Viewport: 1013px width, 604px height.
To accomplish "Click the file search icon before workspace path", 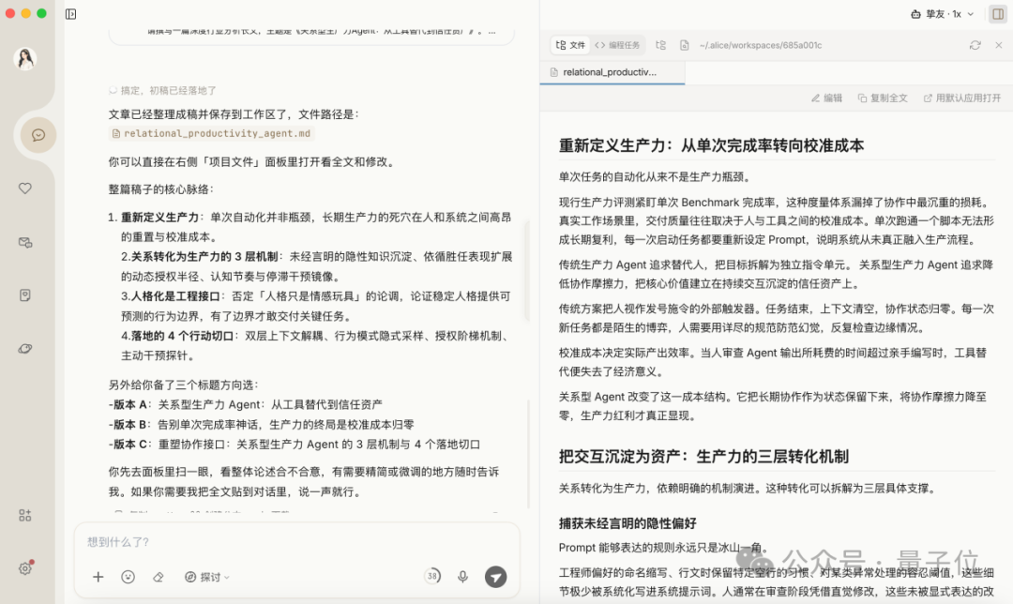I will pyautogui.click(x=684, y=45).
